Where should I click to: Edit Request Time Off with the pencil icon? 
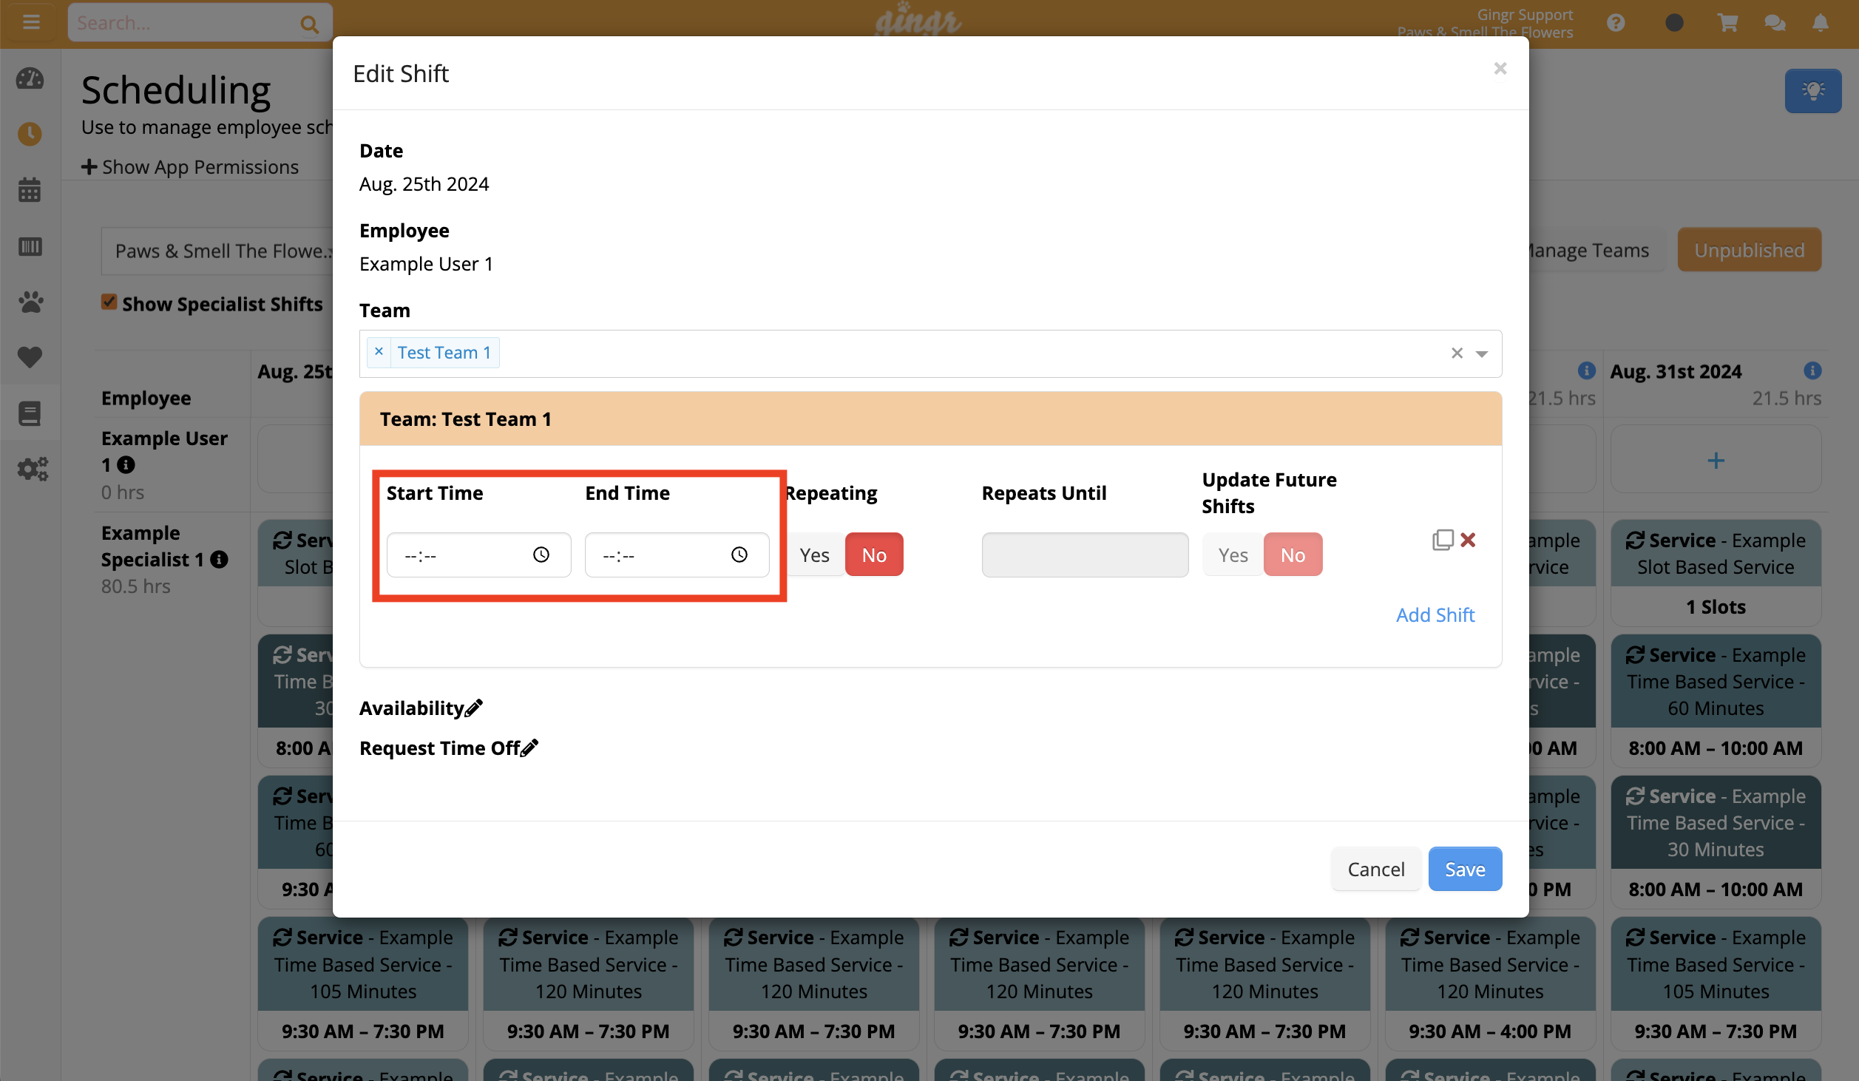[529, 748]
